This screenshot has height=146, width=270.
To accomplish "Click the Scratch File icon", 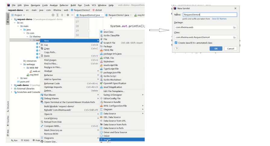I will pyautogui.click(x=102, y=43).
